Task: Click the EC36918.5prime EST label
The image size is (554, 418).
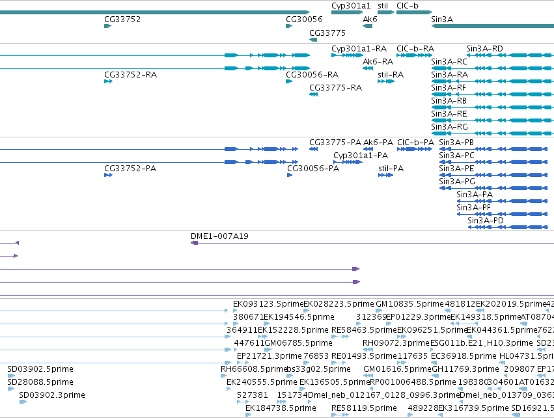Action: 464,356
